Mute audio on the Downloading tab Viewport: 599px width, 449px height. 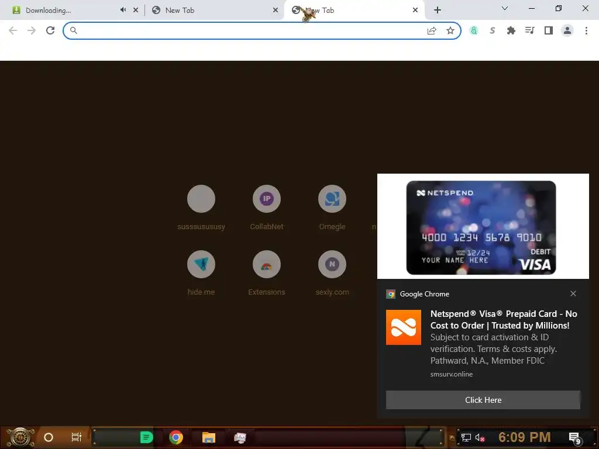click(123, 10)
